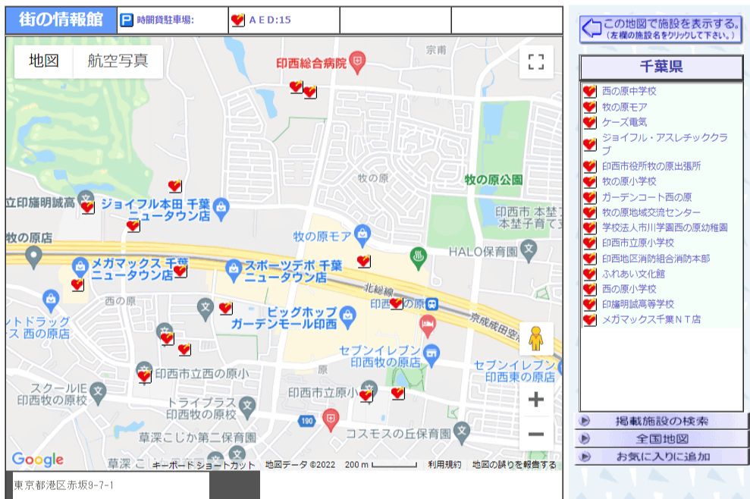
Task: Click セブンイレブン印西牧の原店 store pin
Action: pos(431,356)
